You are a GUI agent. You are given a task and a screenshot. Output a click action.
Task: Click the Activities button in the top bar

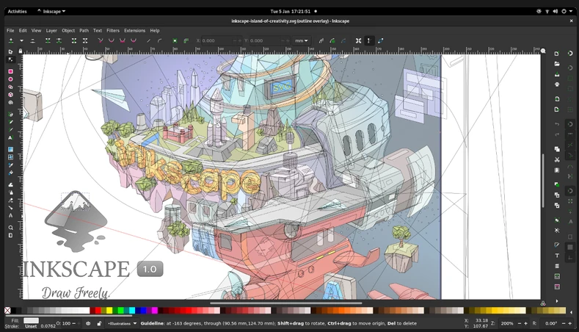pyautogui.click(x=17, y=11)
